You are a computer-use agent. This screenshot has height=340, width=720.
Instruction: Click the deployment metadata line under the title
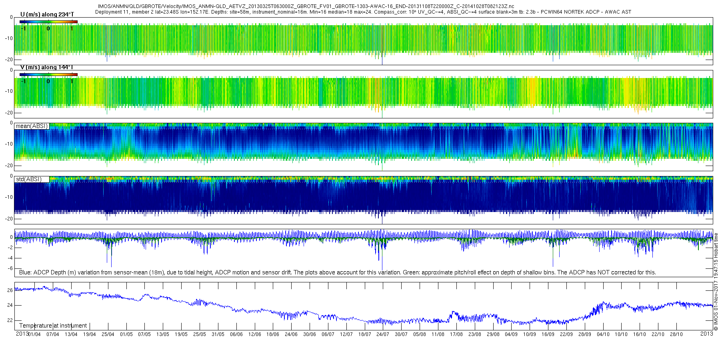pos(363,12)
